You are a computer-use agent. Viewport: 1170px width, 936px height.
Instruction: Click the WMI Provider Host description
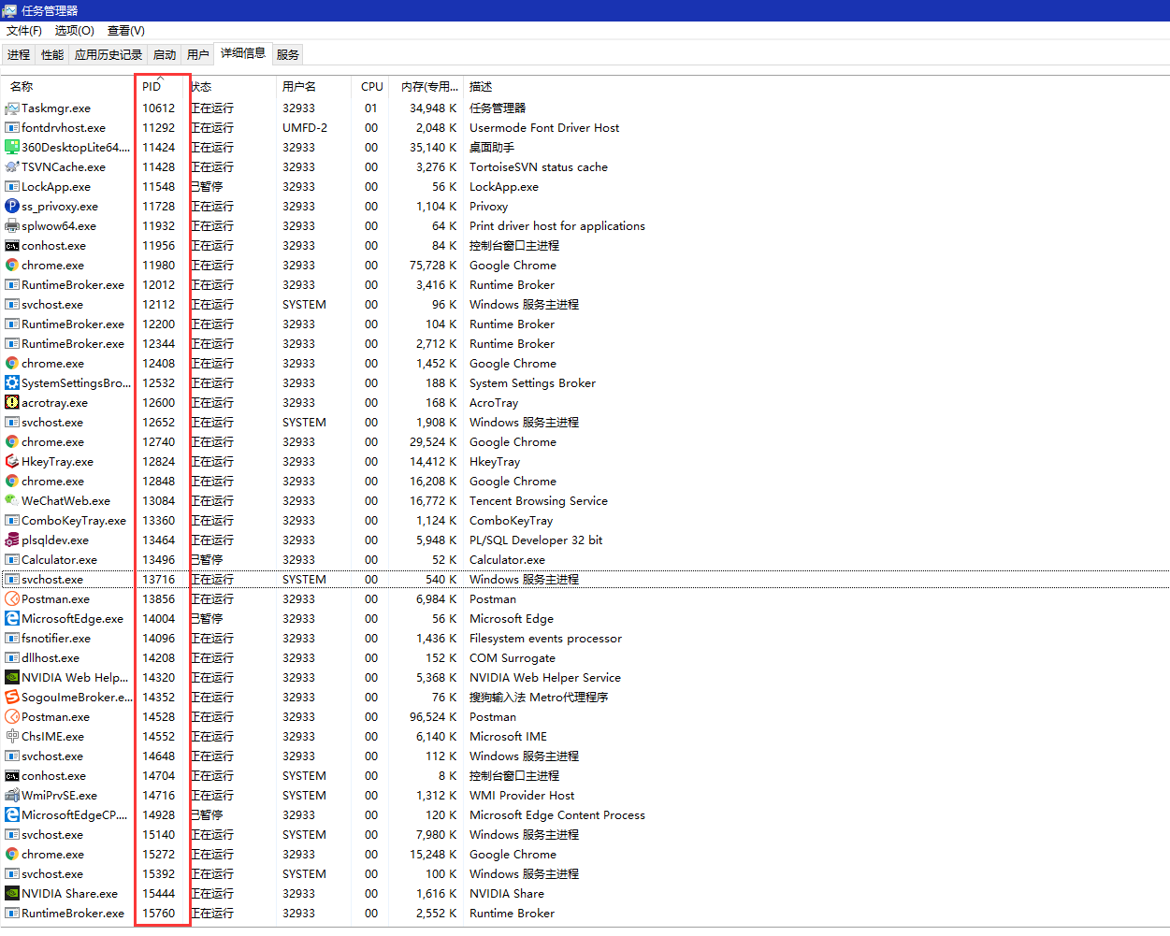pyautogui.click(x=522, y=796)
